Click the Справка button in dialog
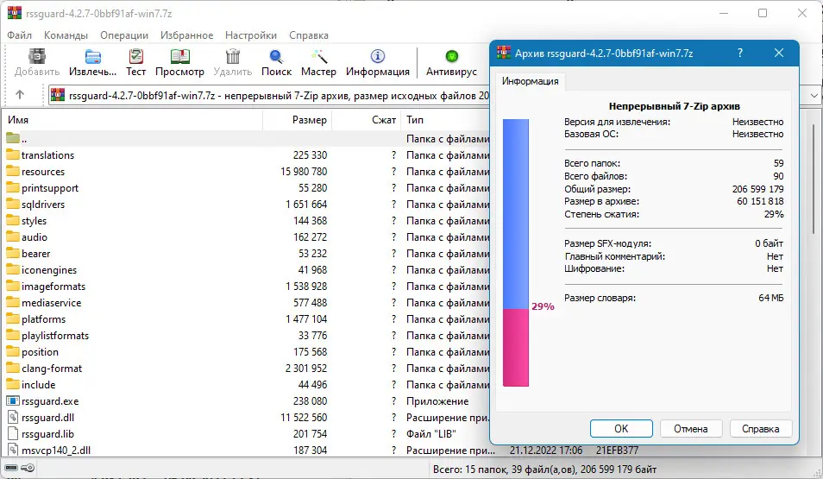The image size is (823, 479). [761, 429]
